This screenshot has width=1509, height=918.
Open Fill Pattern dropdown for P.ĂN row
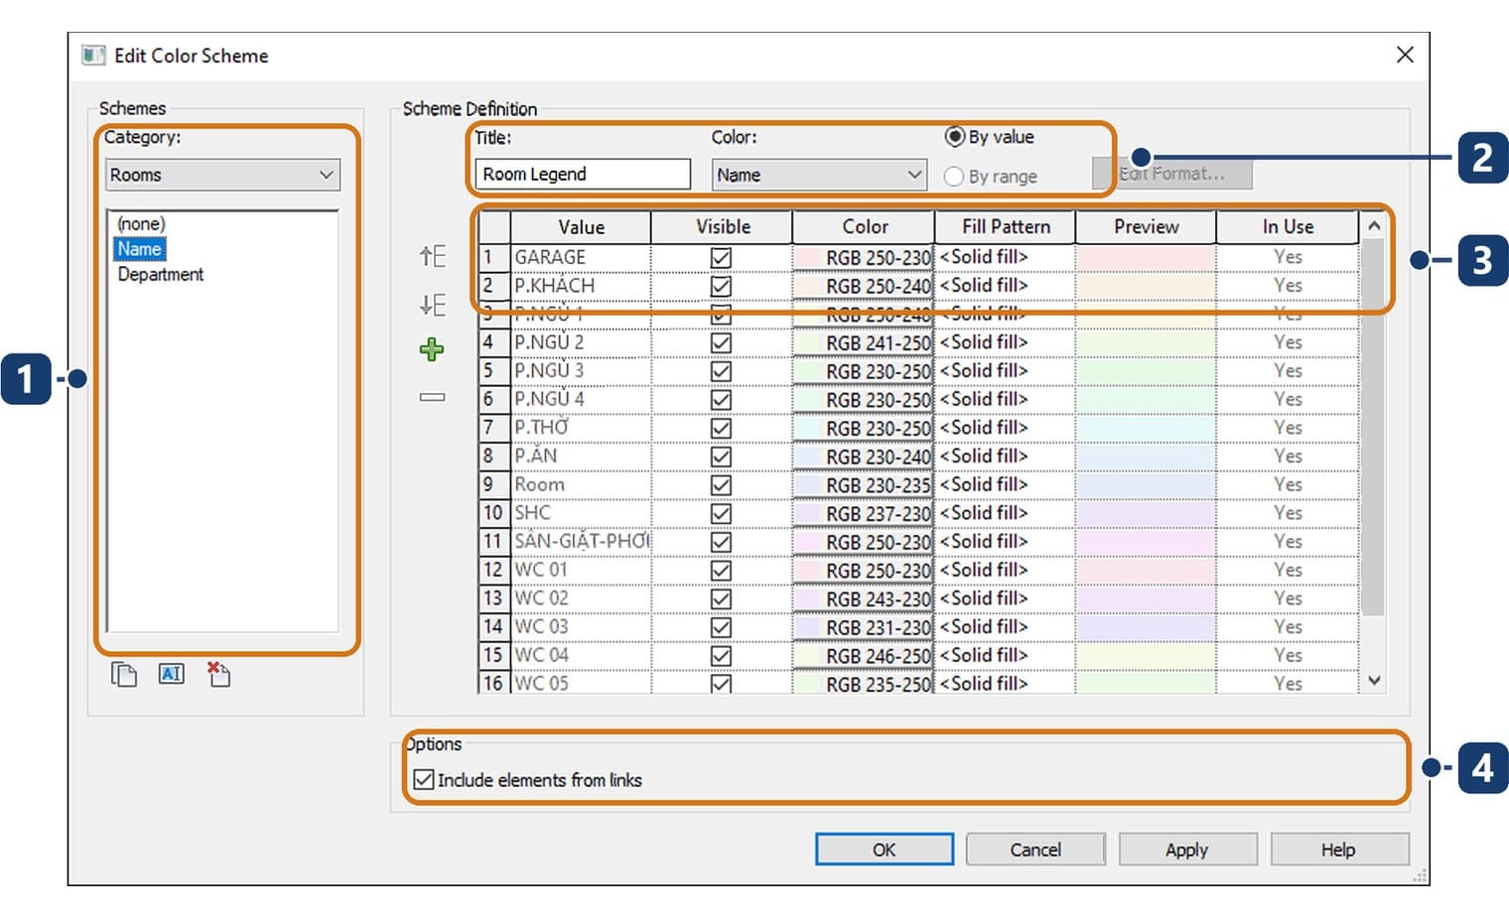[x=1005, y=457]
